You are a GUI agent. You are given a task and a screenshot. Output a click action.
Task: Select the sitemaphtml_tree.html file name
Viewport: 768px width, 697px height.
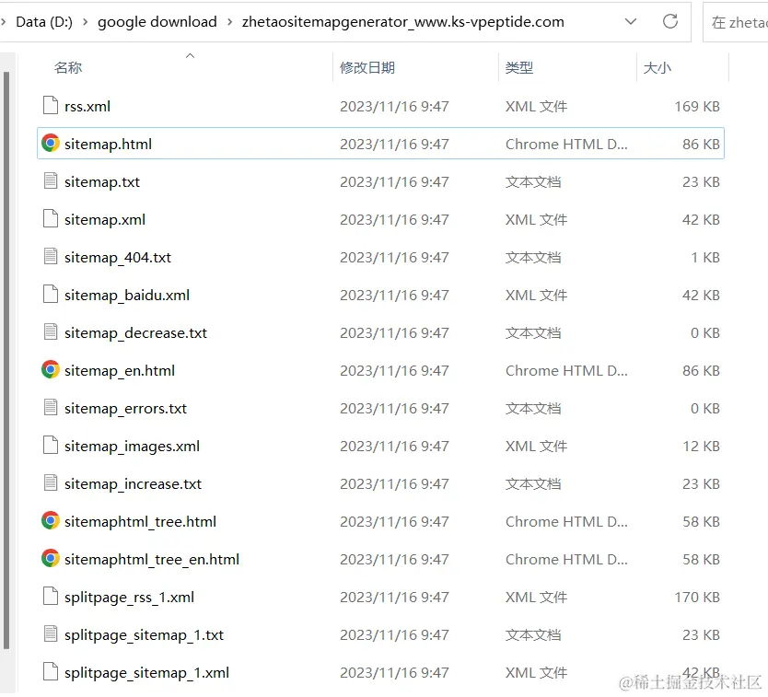click(140, 521)
